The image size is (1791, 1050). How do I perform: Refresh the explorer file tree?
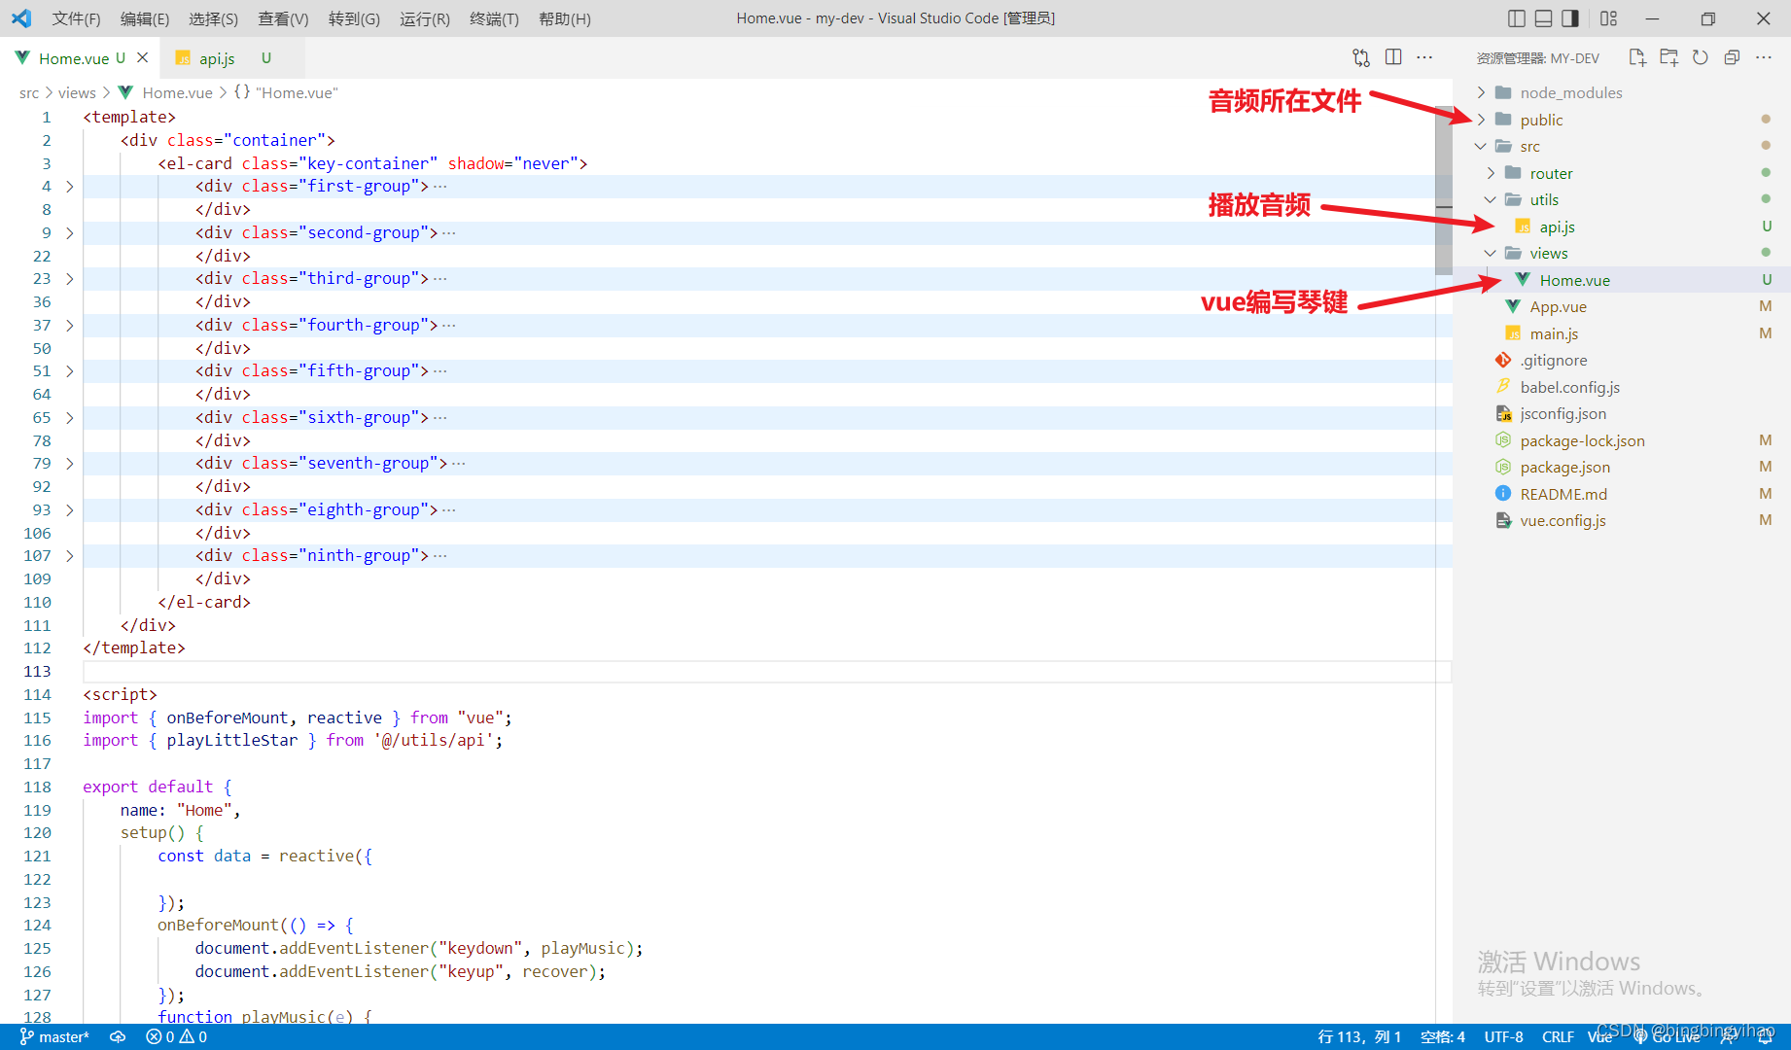coord(1700,57)
